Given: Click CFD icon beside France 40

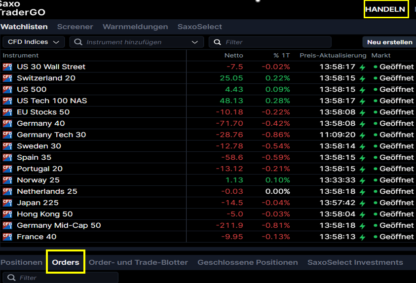Looking at the screenshot, I should (7, 237).
